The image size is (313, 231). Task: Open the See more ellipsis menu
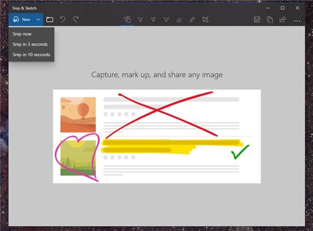[297, 20]
